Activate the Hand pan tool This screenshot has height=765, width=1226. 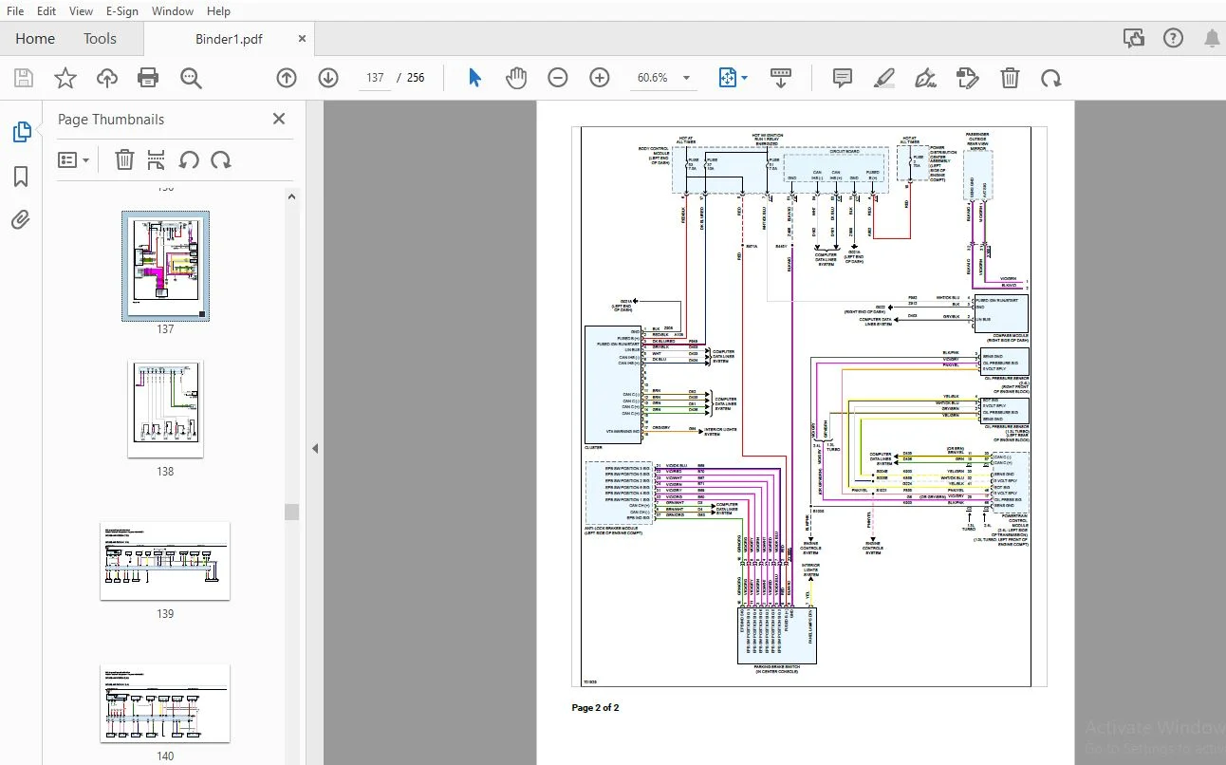tap(515, 78)
